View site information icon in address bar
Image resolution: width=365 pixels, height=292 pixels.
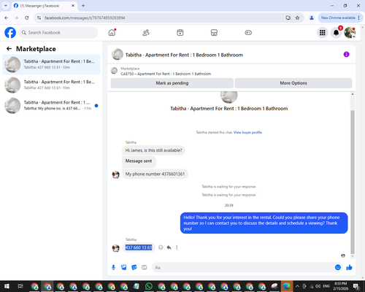(x=39, y=18)
